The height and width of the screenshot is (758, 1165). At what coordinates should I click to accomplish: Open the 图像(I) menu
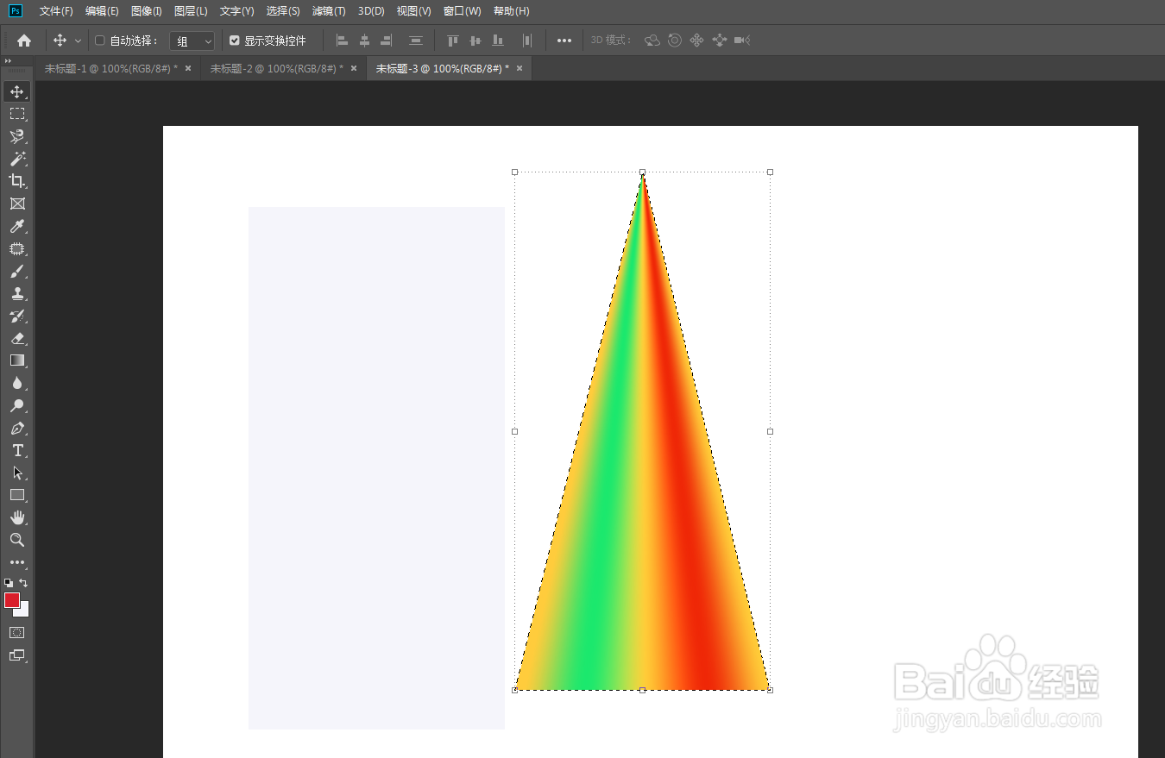147,11
